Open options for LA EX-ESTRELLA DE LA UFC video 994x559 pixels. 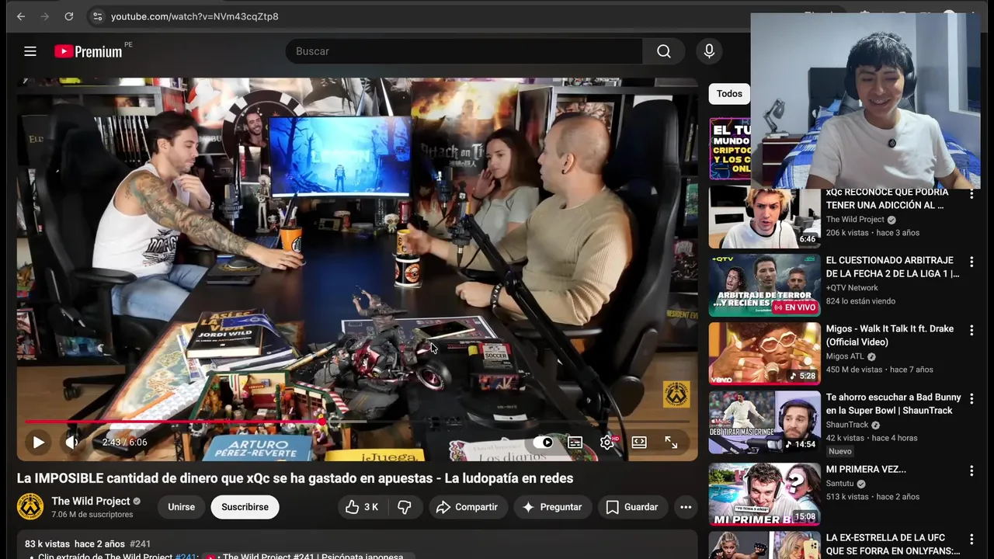pos(971,539)
